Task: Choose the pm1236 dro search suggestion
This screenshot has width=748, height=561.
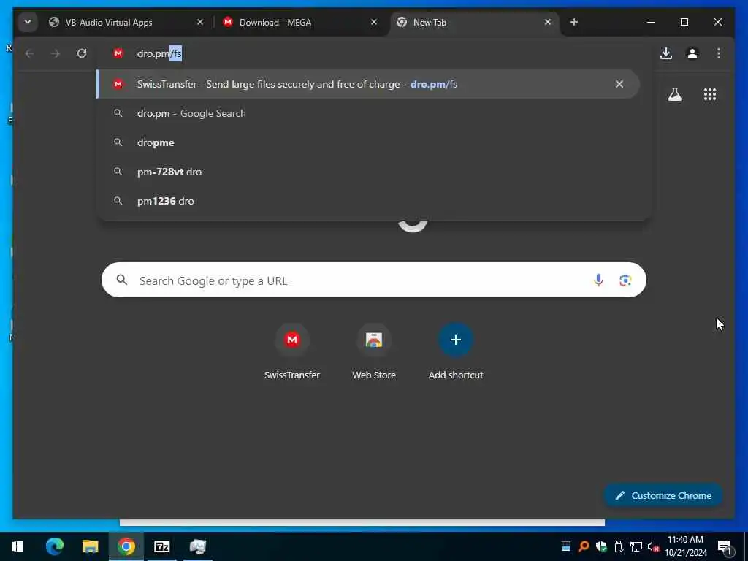Action: click(x=368, y=201)
